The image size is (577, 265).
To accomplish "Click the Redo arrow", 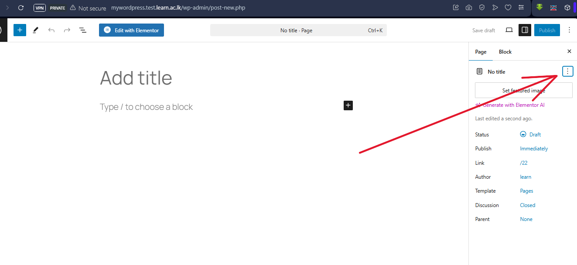I will pos(67,30).
